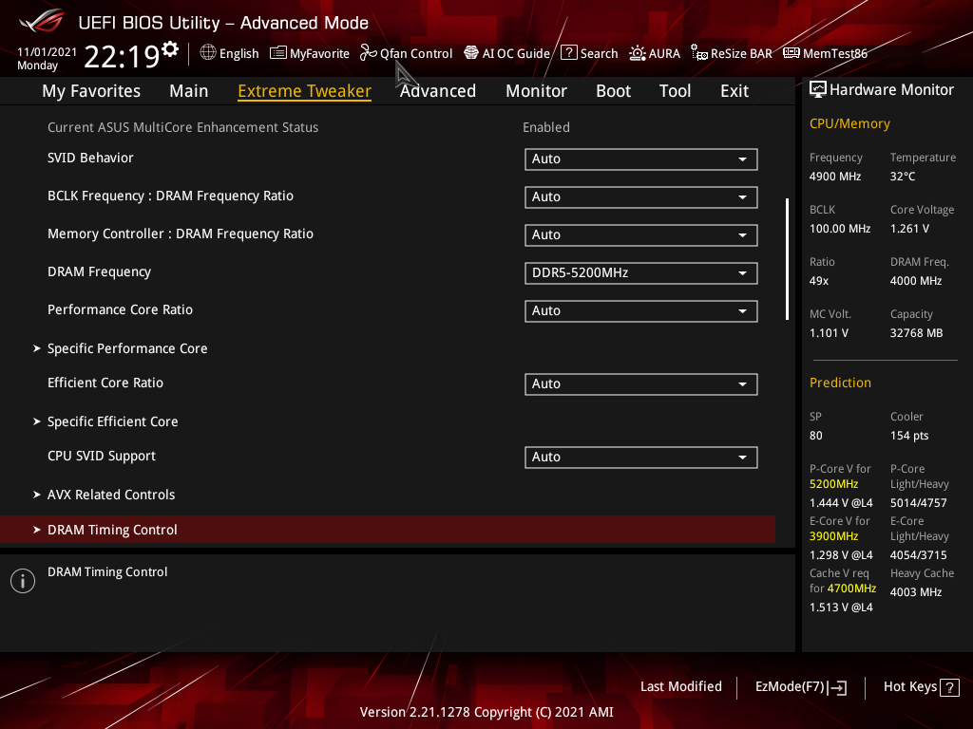Click the globe language icon
The width and height of the screenshot is (973, 729).
[208, 53]
